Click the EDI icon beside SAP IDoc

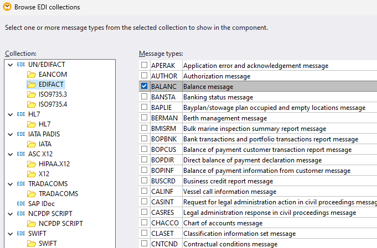tap(21, 204)
